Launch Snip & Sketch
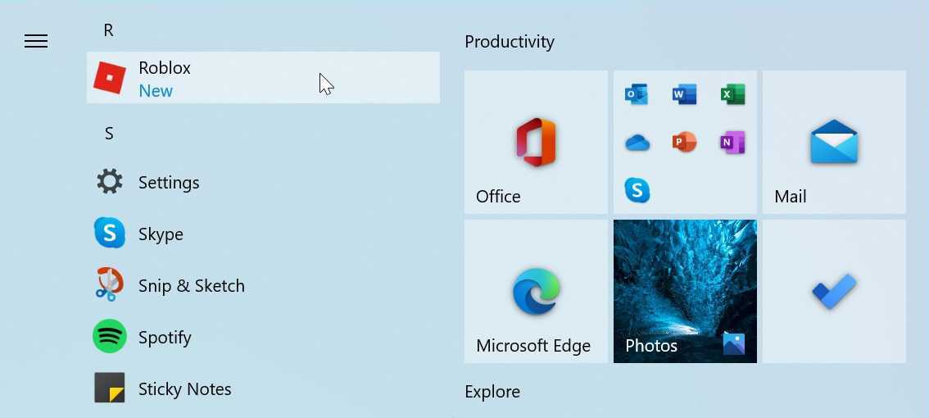This screenshot has height=418, width=929. [191, 285]
